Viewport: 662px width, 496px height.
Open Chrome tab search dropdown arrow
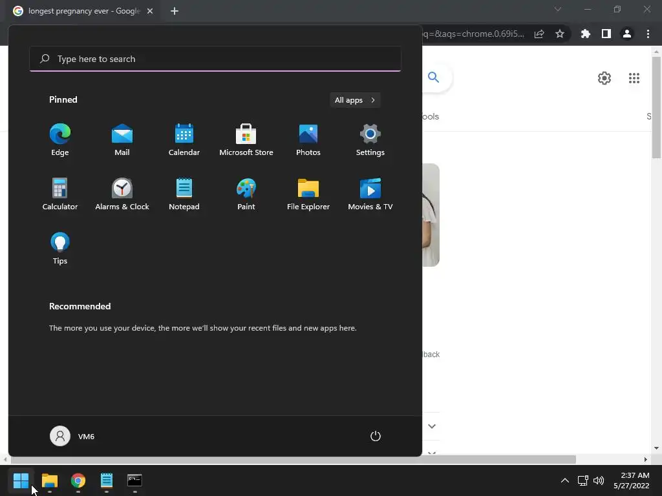(558, 9)
